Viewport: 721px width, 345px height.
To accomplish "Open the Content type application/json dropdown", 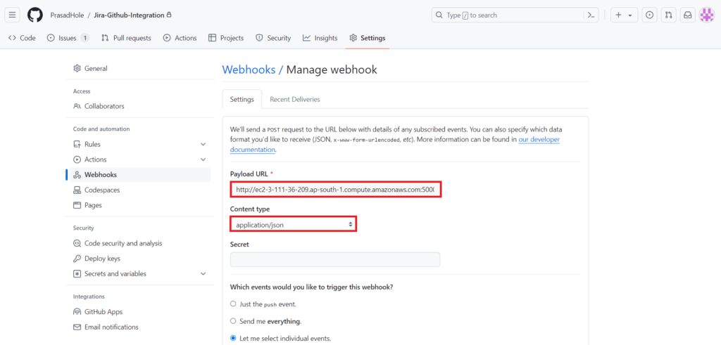I will pyautogui.click(x=294, y=225).
